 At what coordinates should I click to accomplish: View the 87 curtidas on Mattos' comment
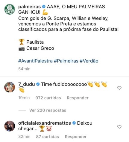48,137
